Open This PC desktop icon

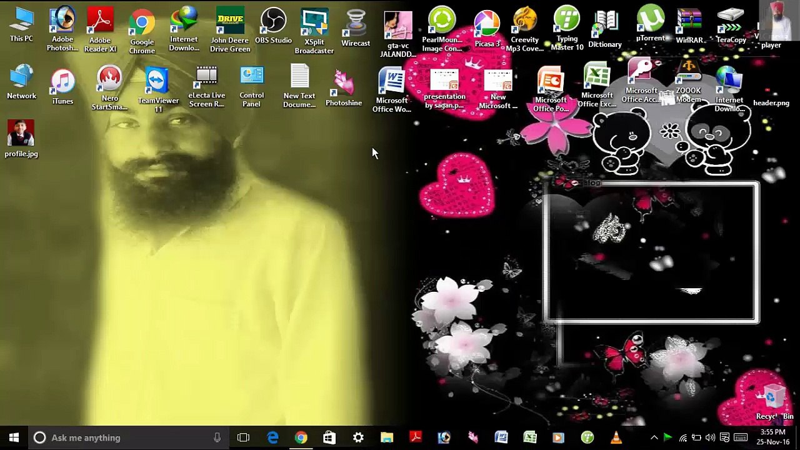tap(21, 25)
